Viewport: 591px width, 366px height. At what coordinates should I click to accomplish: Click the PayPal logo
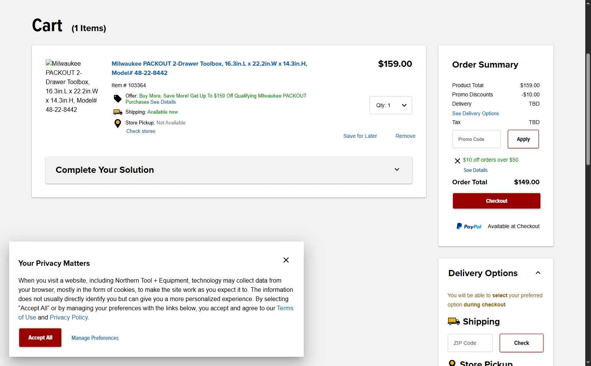click(x=469, y=226)
